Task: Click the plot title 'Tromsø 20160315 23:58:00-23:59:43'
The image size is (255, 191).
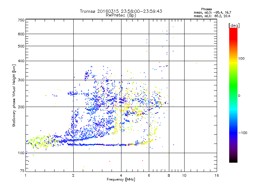Action: click(121, 11)
